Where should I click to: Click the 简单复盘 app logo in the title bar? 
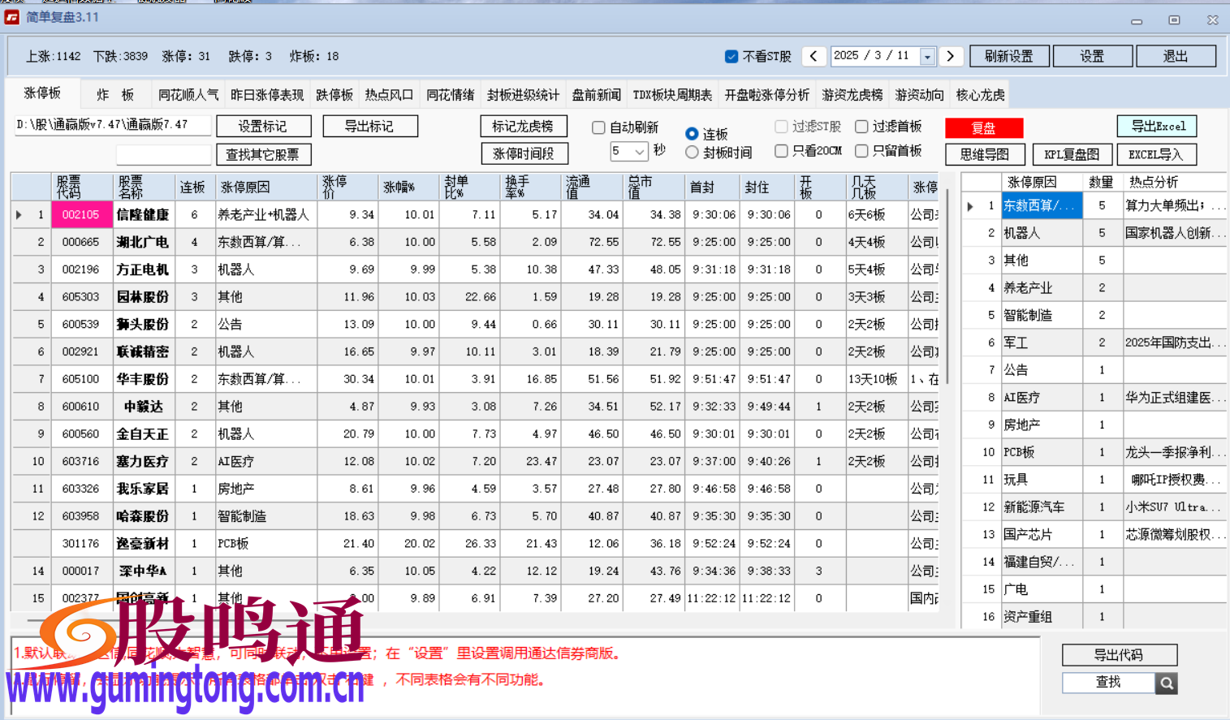tap(11, 17)
